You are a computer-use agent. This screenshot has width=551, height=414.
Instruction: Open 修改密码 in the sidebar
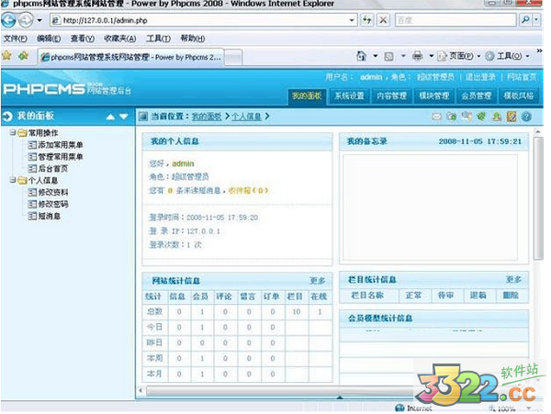(52, 204)
